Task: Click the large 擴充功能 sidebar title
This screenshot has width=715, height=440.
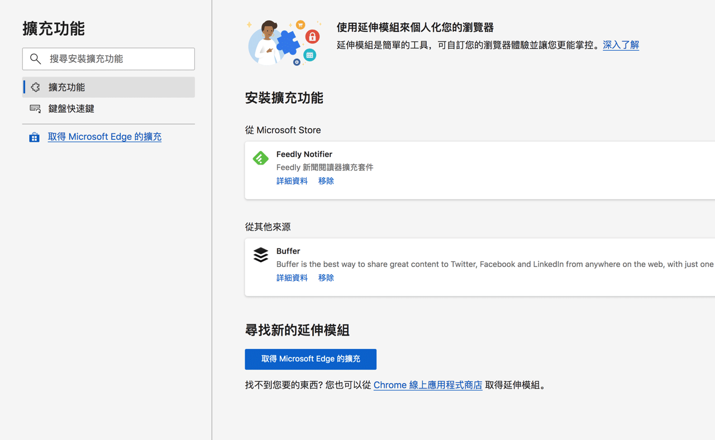Action: 54,28
